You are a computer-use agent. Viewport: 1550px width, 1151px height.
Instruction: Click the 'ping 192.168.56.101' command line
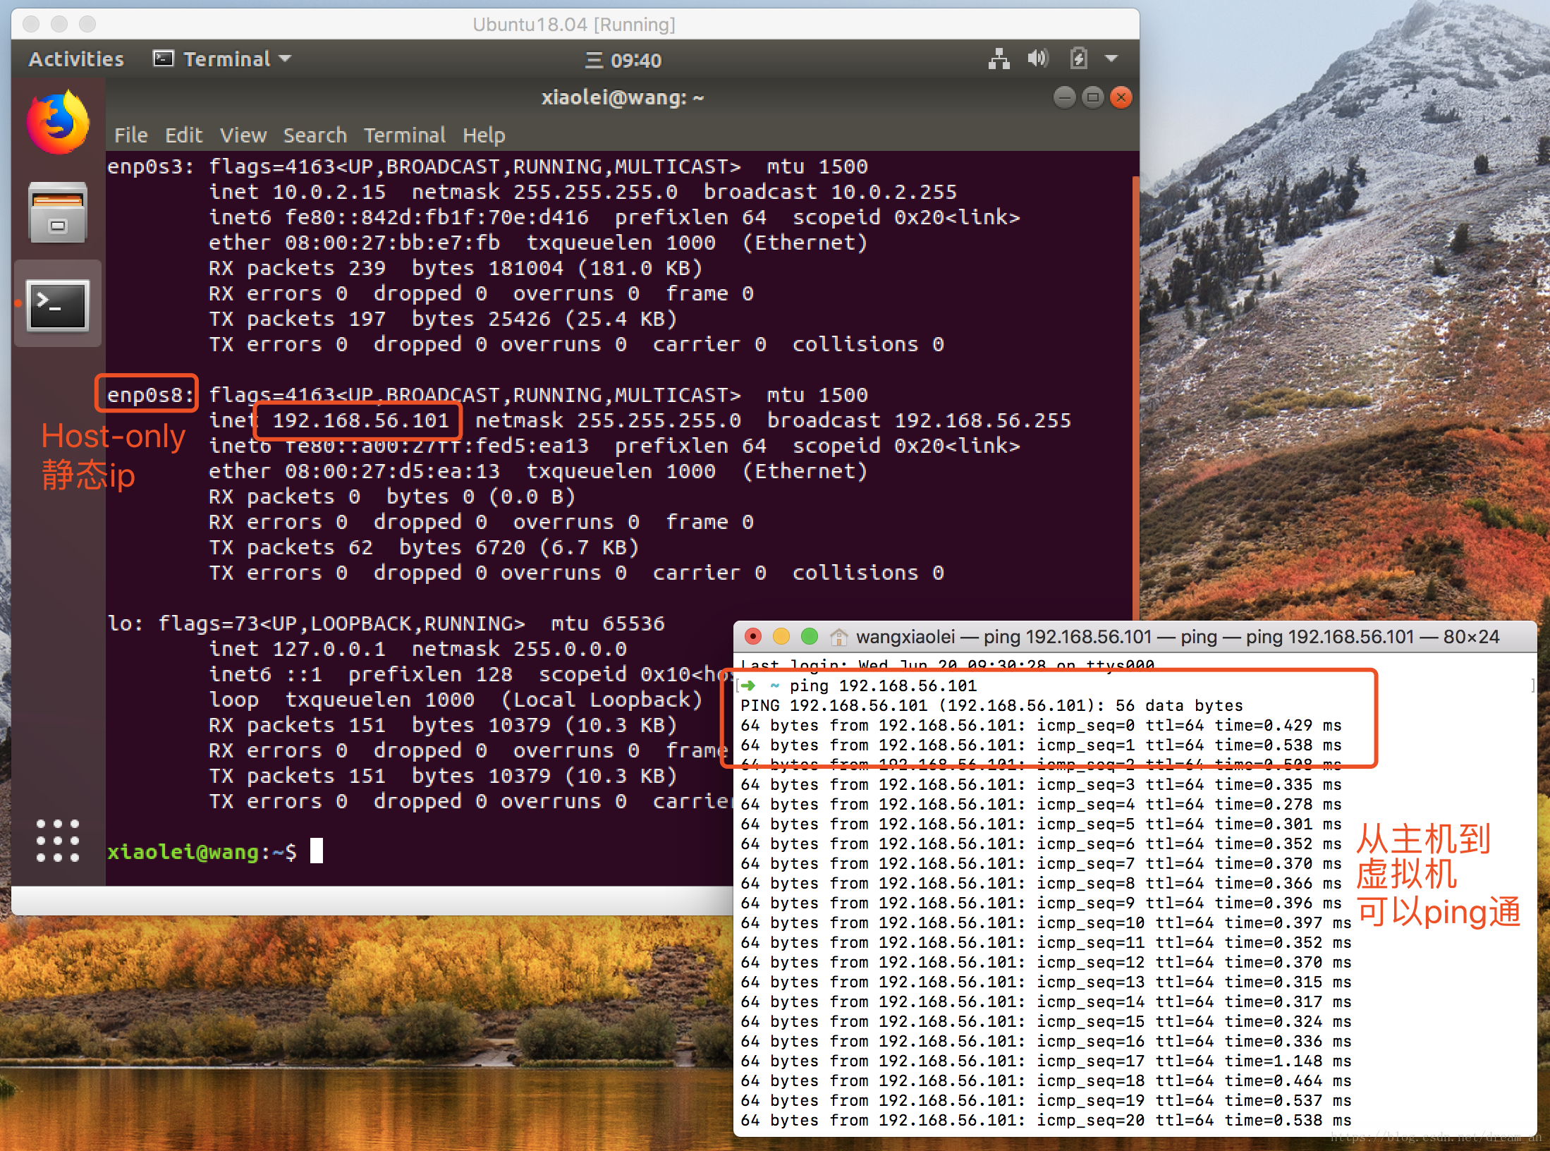(x=883, y=686)
